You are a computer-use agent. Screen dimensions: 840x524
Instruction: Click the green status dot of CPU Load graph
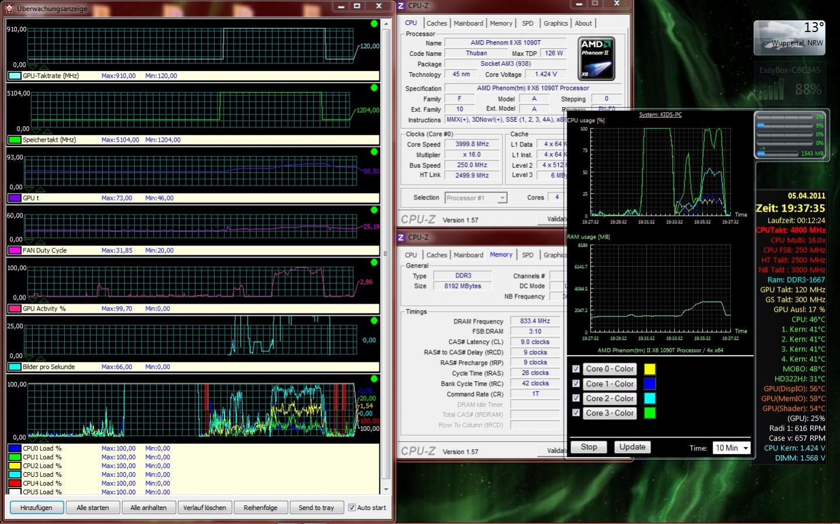(374, 379)
